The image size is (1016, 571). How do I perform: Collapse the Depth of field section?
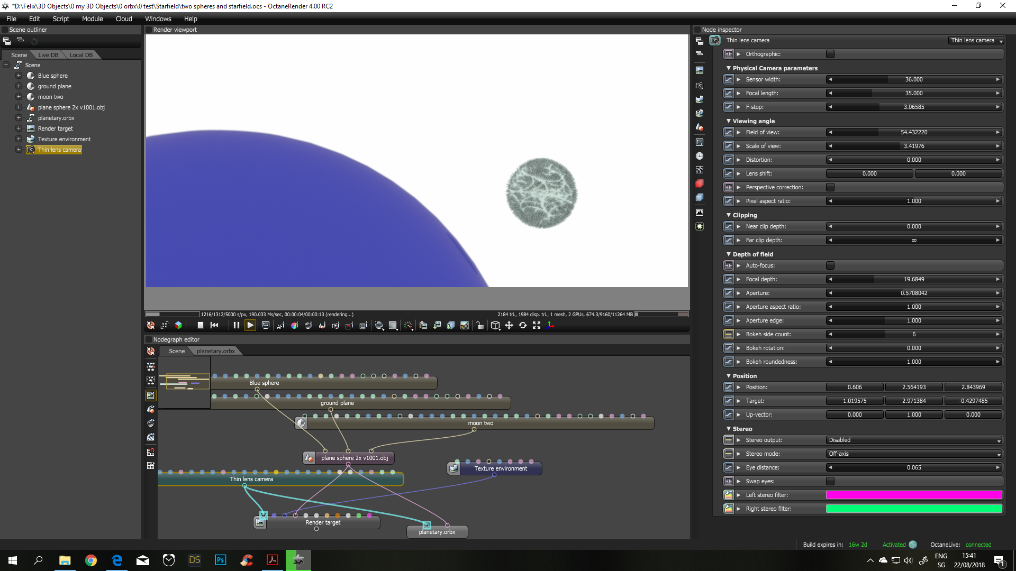click(729, 254)
